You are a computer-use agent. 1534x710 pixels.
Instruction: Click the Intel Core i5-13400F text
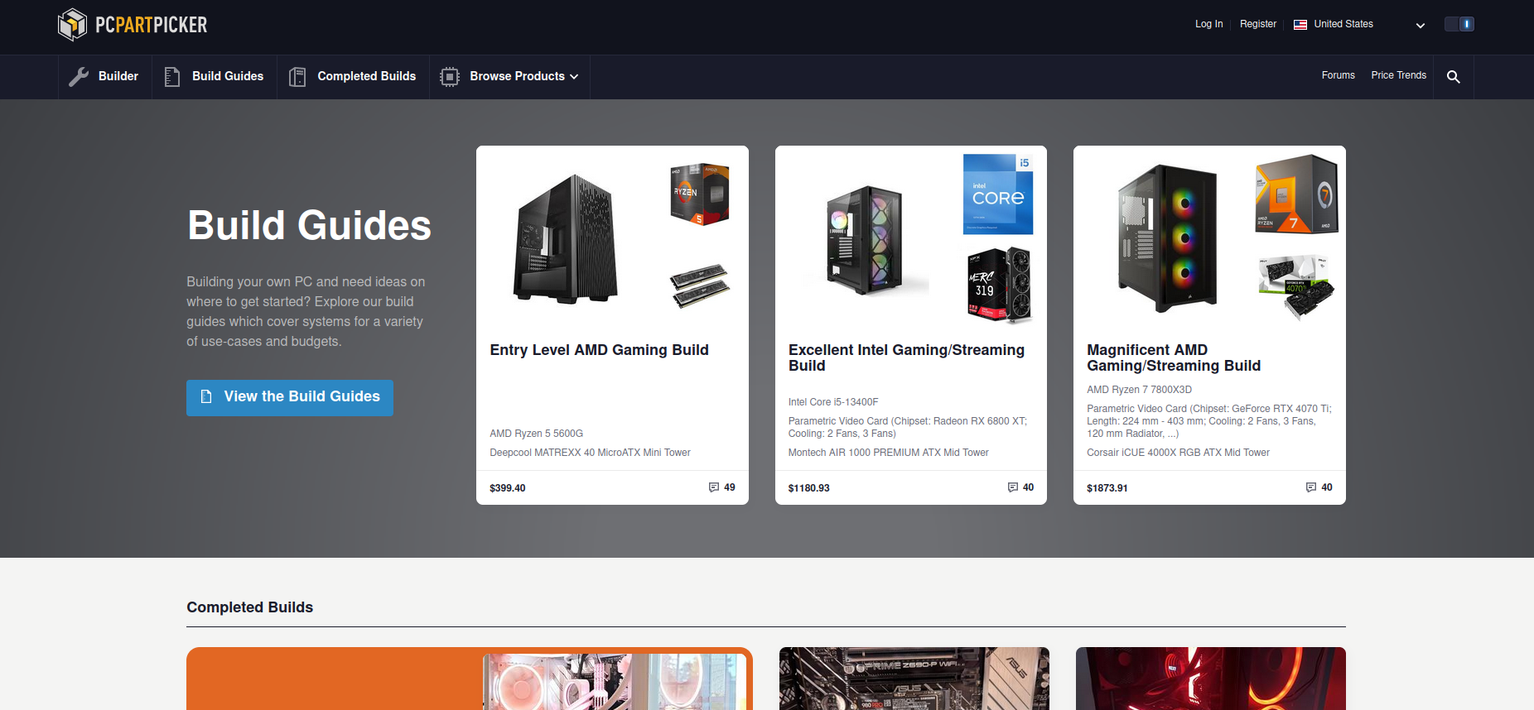click(832, 402)
